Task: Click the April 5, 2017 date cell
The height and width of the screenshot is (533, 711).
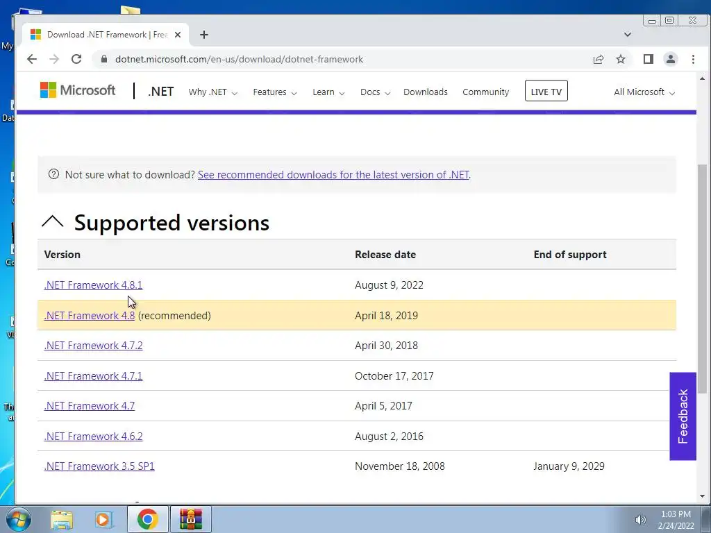Action: 383,405
